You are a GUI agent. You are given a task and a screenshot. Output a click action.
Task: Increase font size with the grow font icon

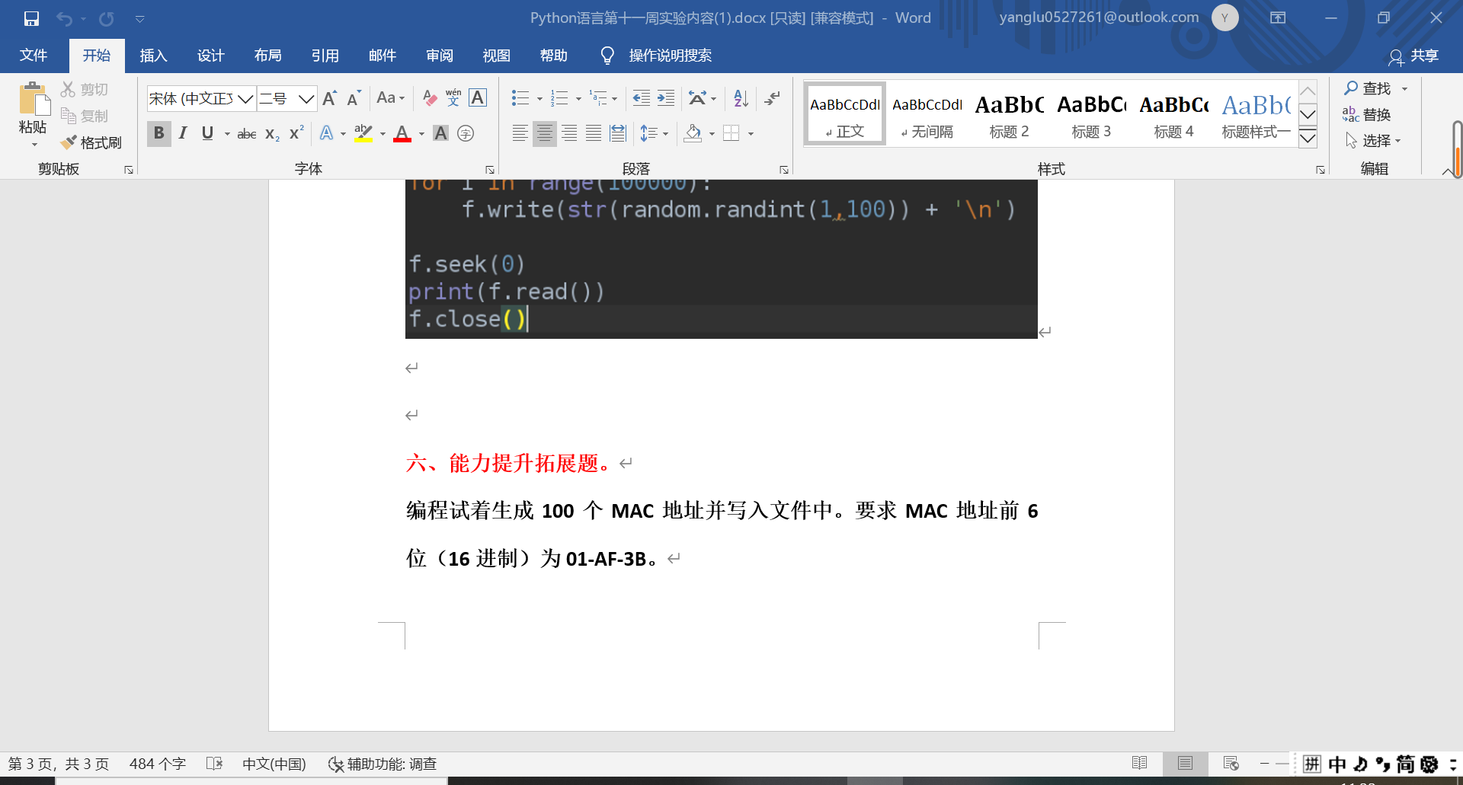(330, 98)
